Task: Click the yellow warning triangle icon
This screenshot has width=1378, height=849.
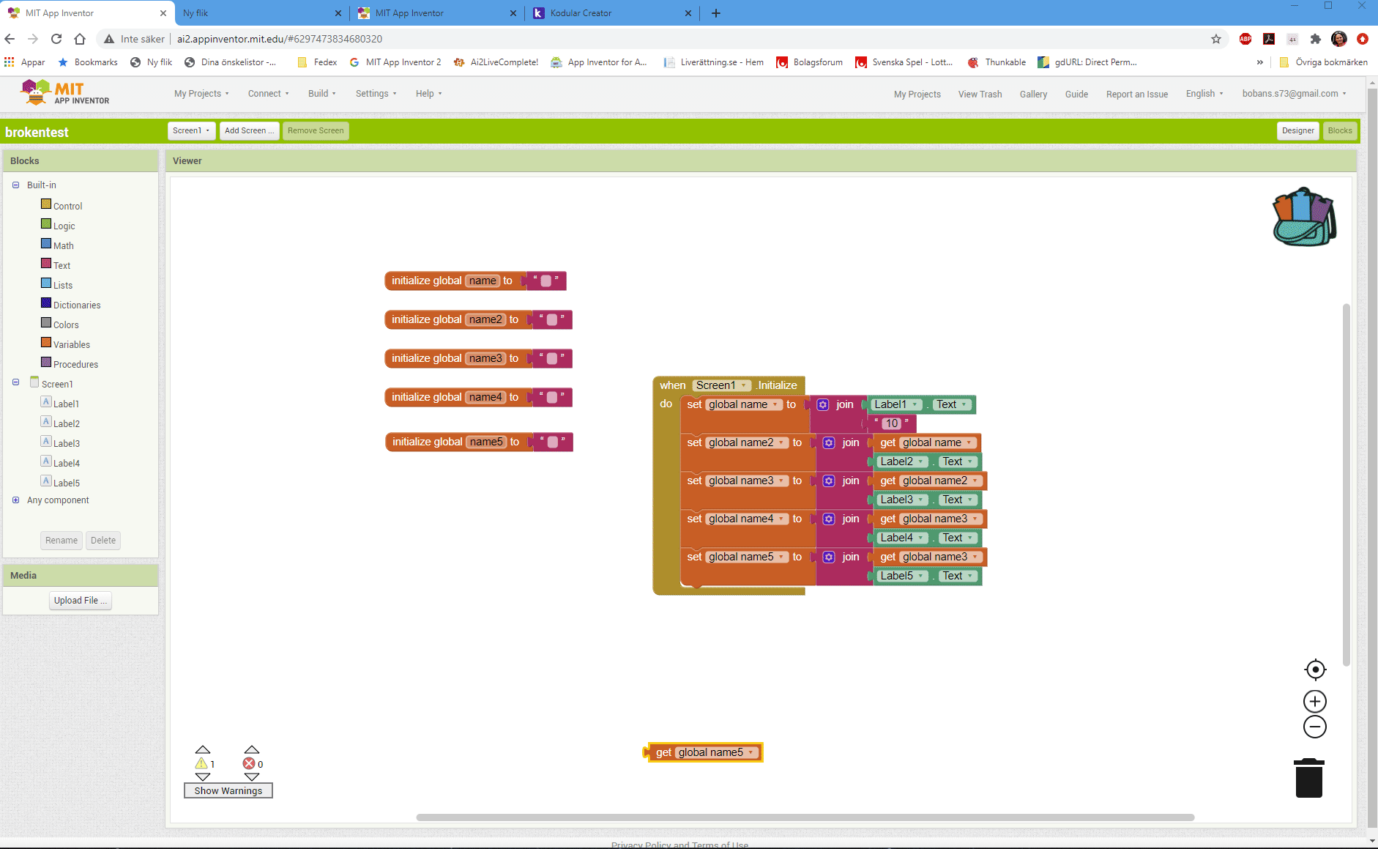Action: click(201, 764)
